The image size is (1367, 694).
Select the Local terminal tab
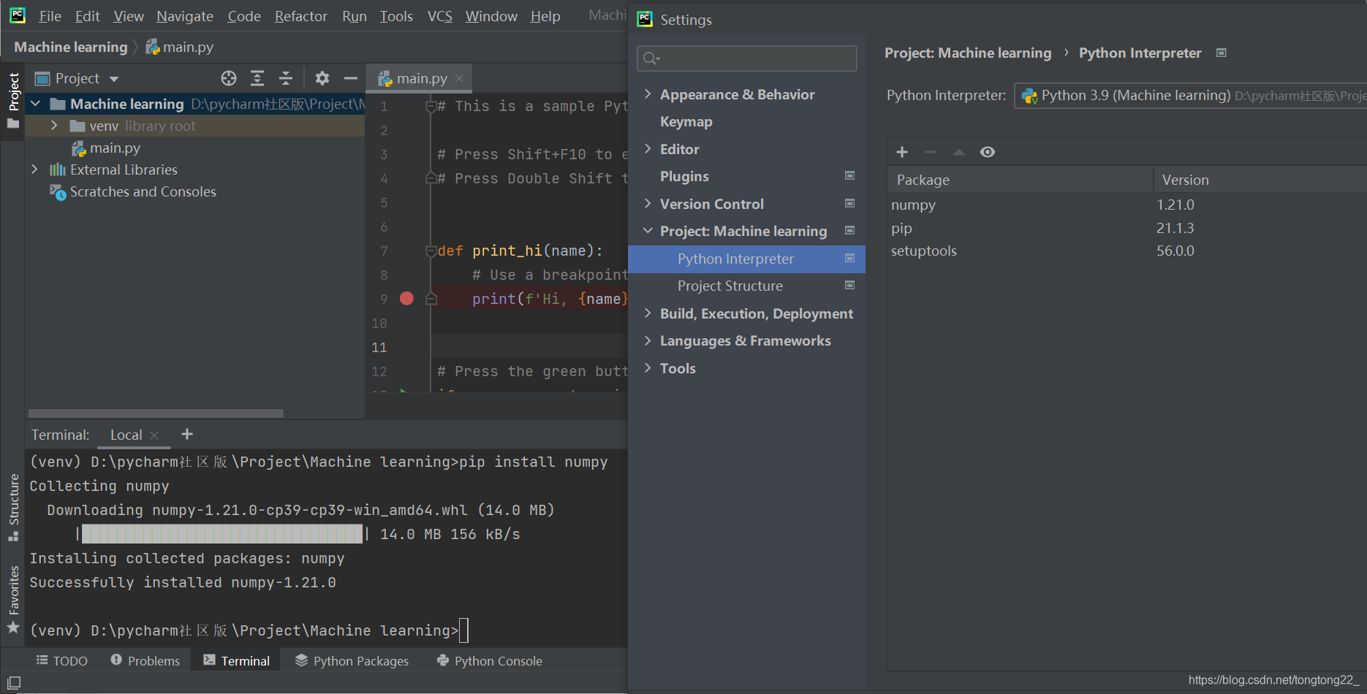[126, 435]
